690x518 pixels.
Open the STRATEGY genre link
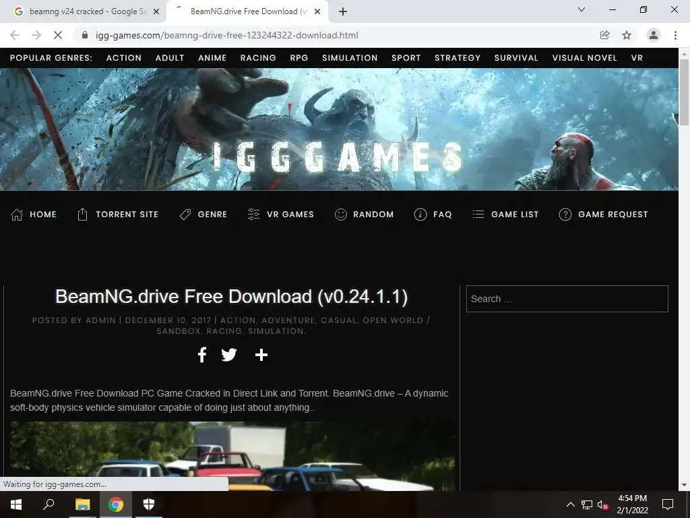coord(458,58)
